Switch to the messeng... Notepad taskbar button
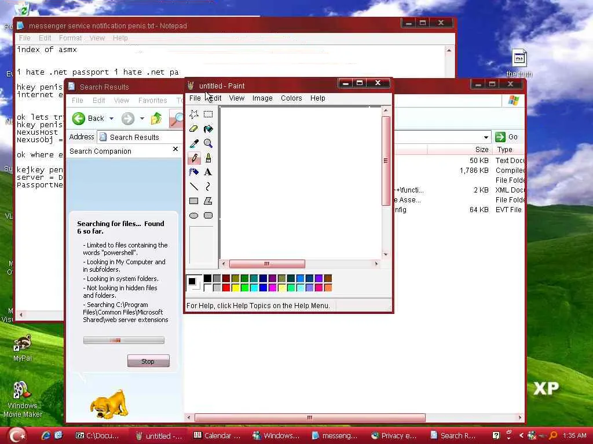The width and height of the screenshot is (593, 444). click(x=335, y=435)
